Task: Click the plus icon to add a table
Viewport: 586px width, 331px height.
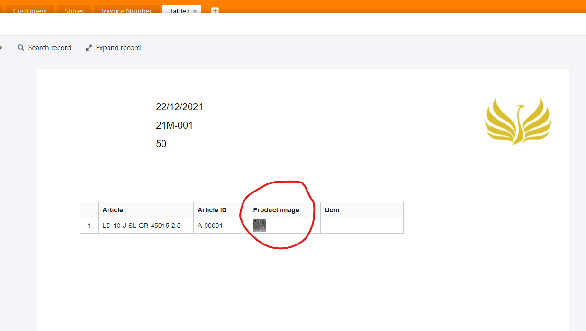Action: pyautogui.click(x=215, y=10)
